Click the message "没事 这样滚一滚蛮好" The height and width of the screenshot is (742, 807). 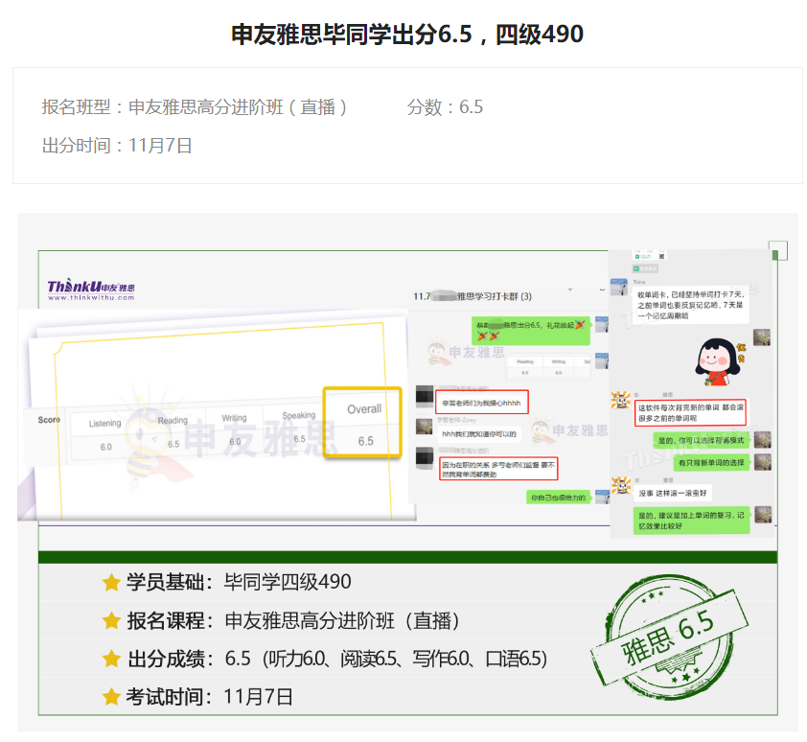point(673,494)
